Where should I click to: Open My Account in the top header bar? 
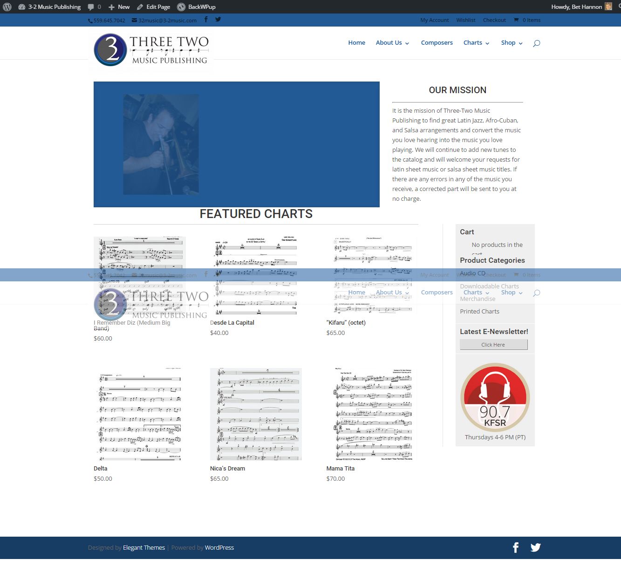[x=435, y=20]
